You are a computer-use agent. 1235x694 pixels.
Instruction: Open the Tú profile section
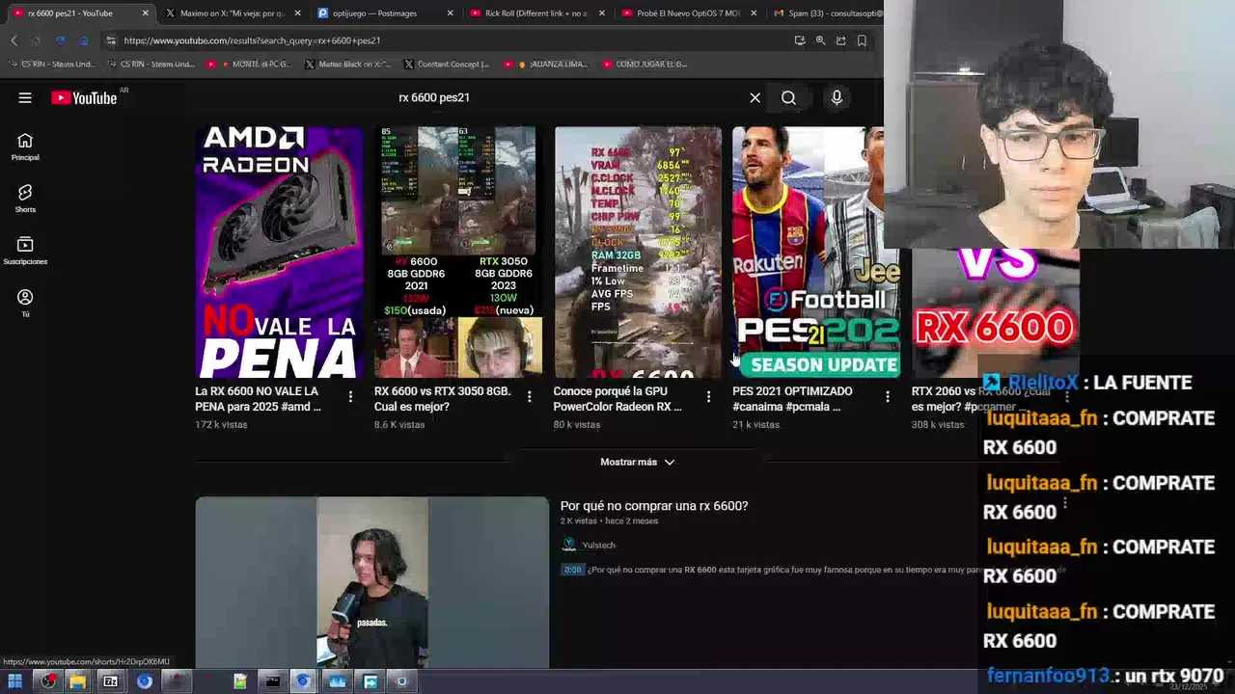(x=25, y=304)
